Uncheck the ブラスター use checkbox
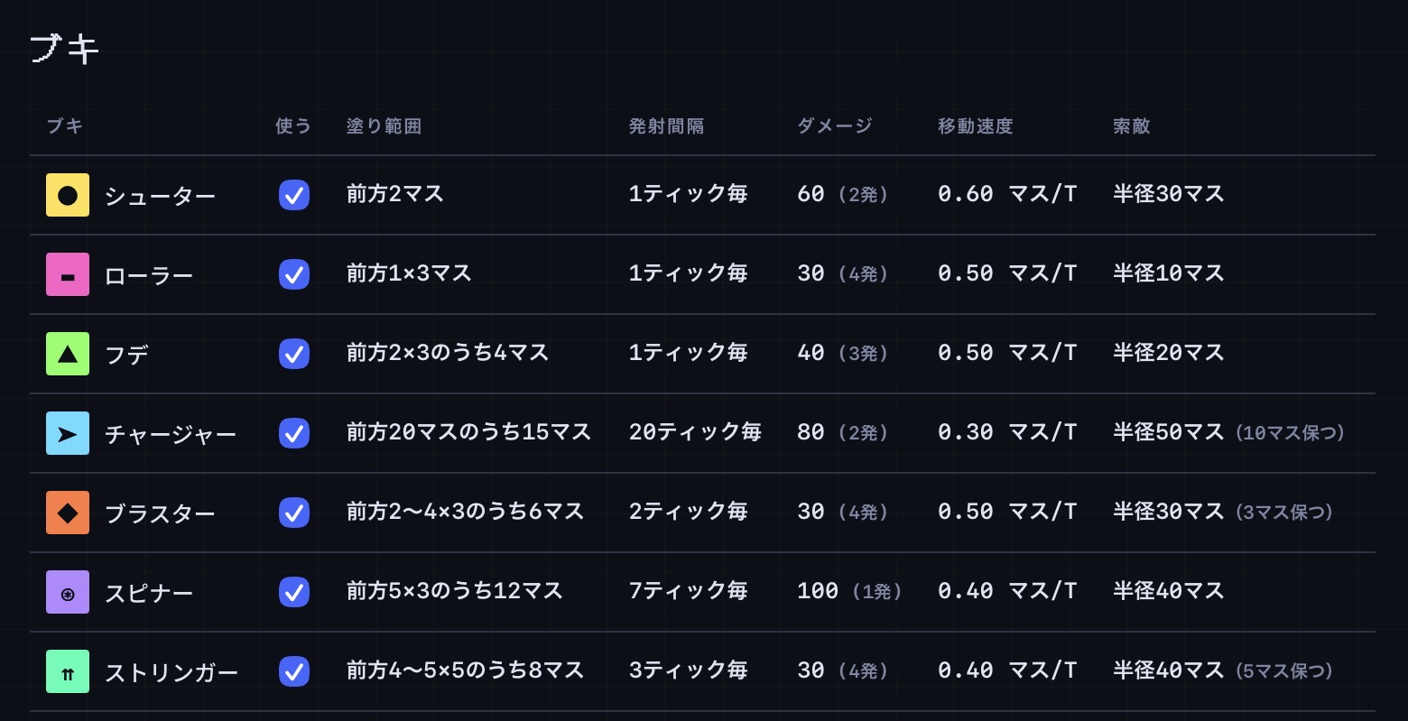This screenshot has width=1408, height=721. coord(294,513)
